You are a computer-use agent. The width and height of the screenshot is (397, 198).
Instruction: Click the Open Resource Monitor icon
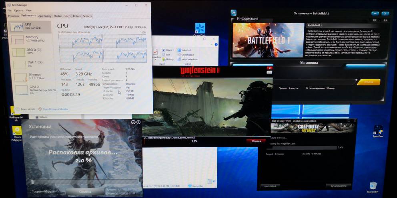click(x=40, y=109)
